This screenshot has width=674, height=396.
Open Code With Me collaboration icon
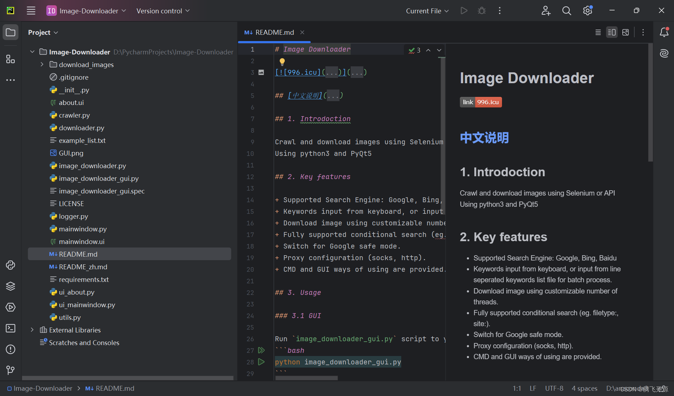pos(546,11)
